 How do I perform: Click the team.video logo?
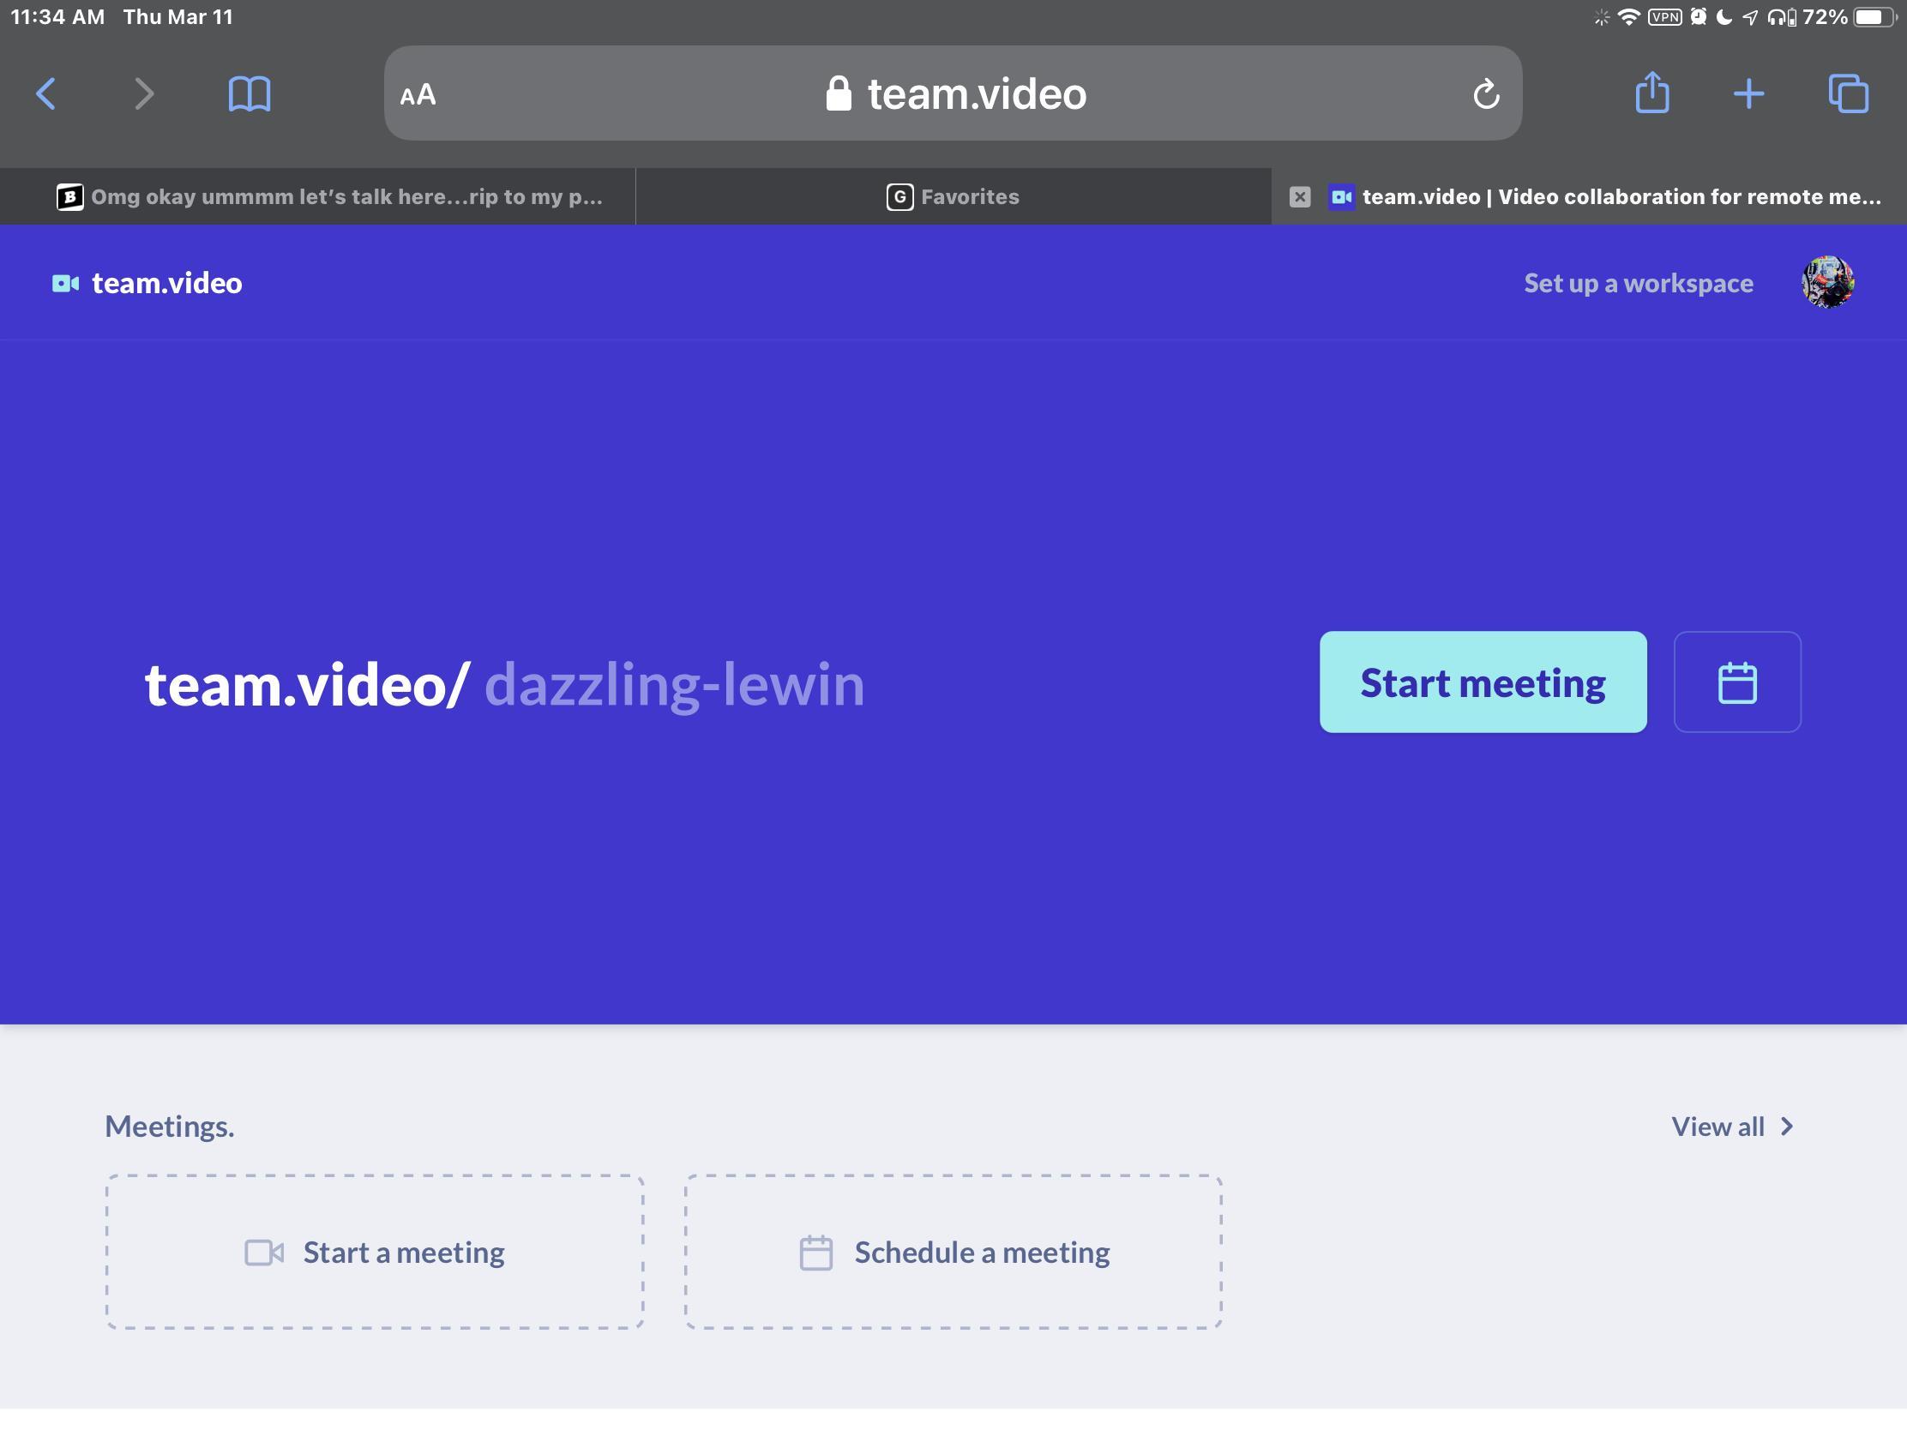(147, 284)
